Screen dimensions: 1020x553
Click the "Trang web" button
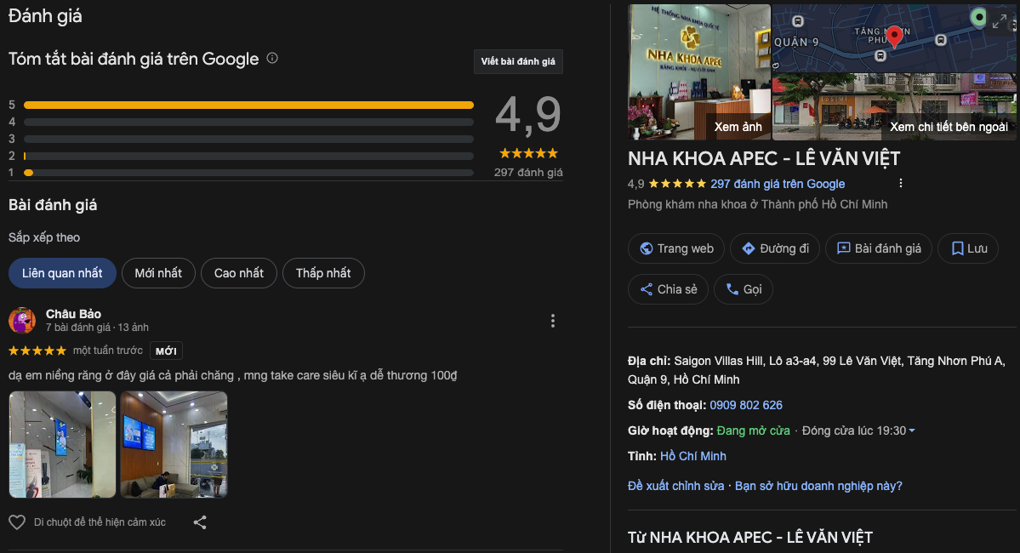click(676, 248)
